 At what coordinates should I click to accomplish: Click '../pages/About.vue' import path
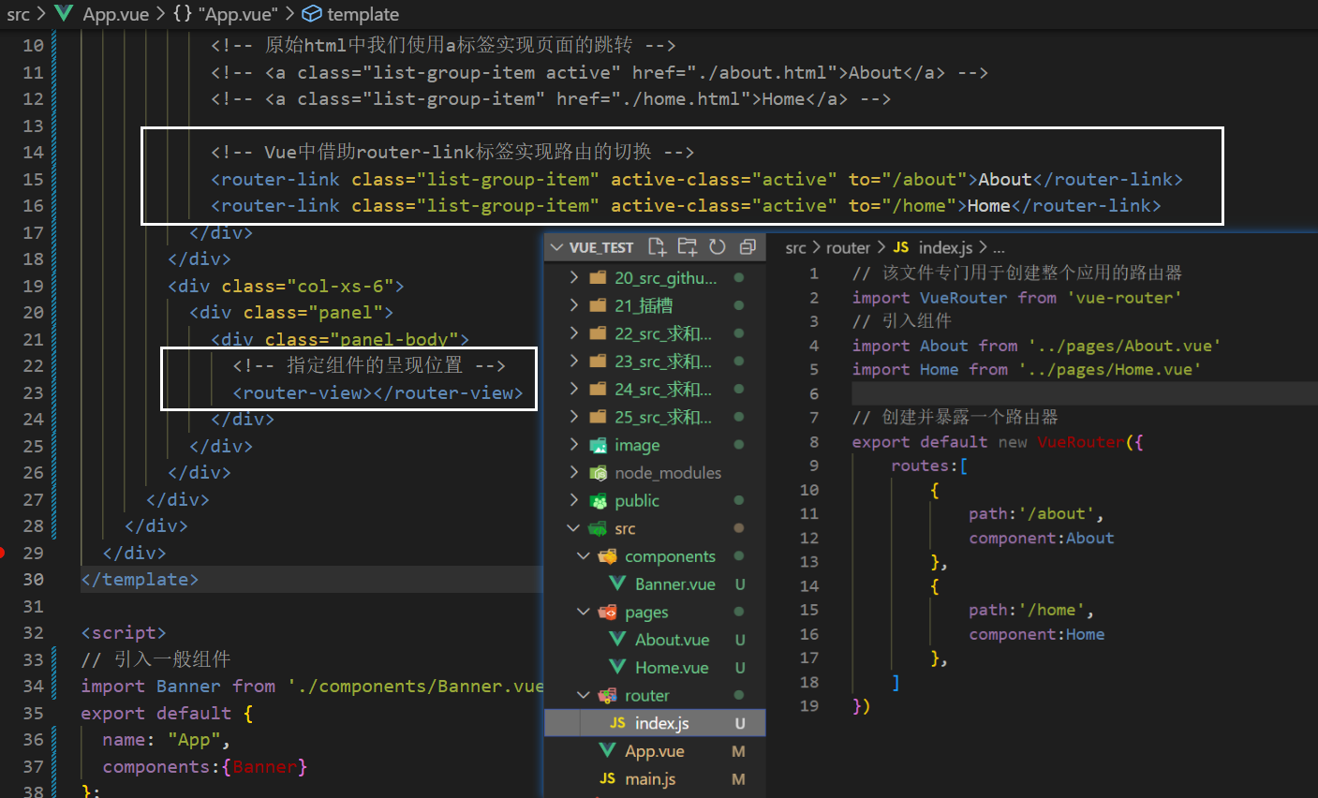[1124, 346]
